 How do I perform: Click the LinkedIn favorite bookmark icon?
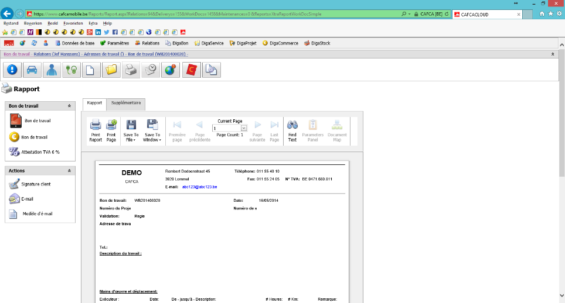point(98,32)
